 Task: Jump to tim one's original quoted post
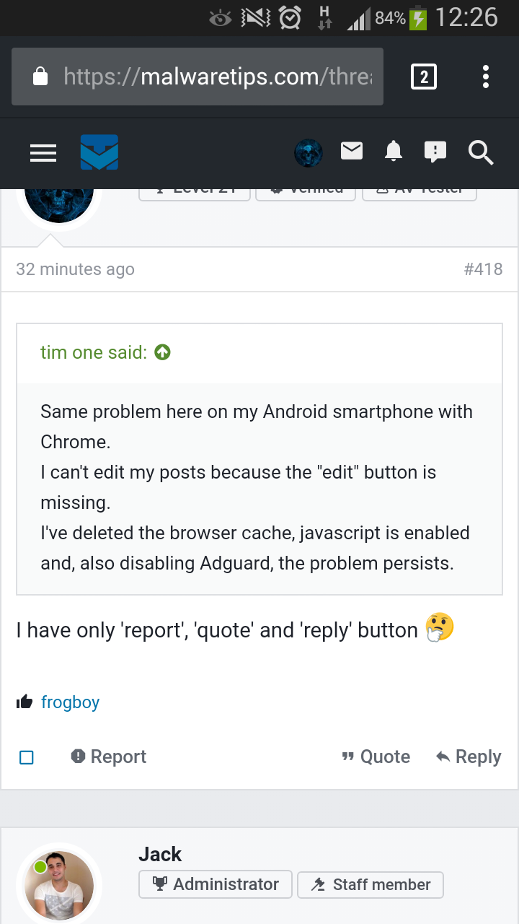(x=163, y=353)
